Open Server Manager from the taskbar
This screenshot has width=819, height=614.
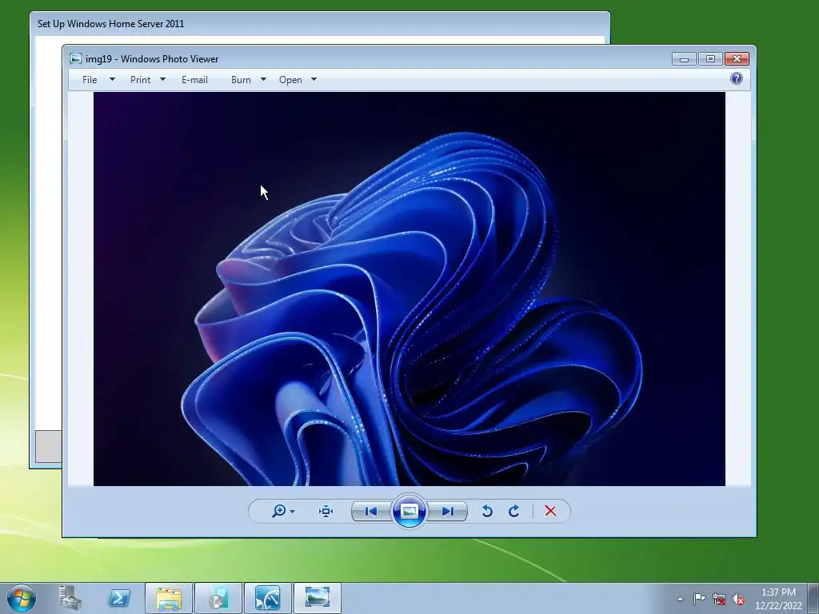(x=70, y=598)
